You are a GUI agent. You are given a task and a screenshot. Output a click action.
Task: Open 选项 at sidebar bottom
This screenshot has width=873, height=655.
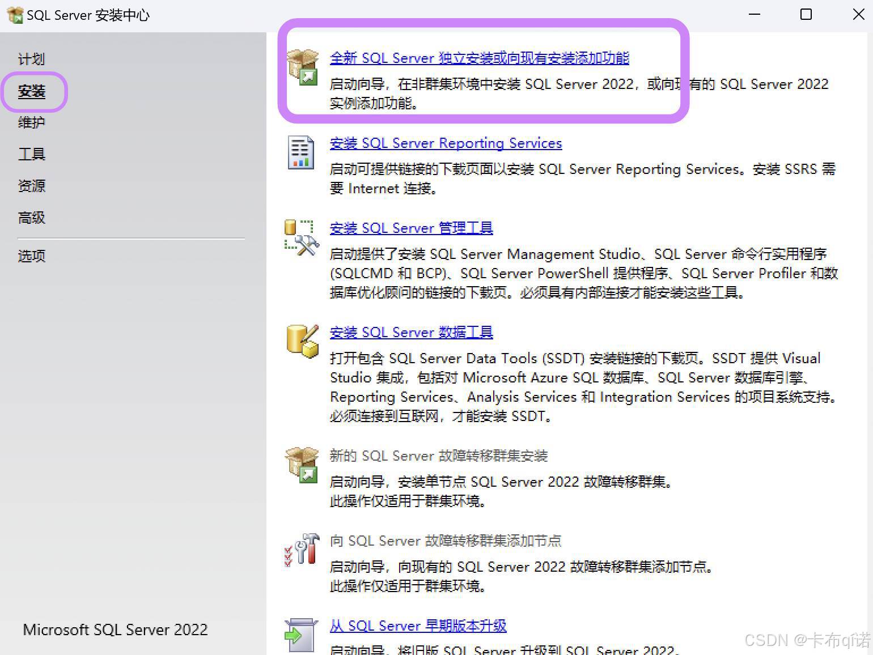click(x=31, y=256)
